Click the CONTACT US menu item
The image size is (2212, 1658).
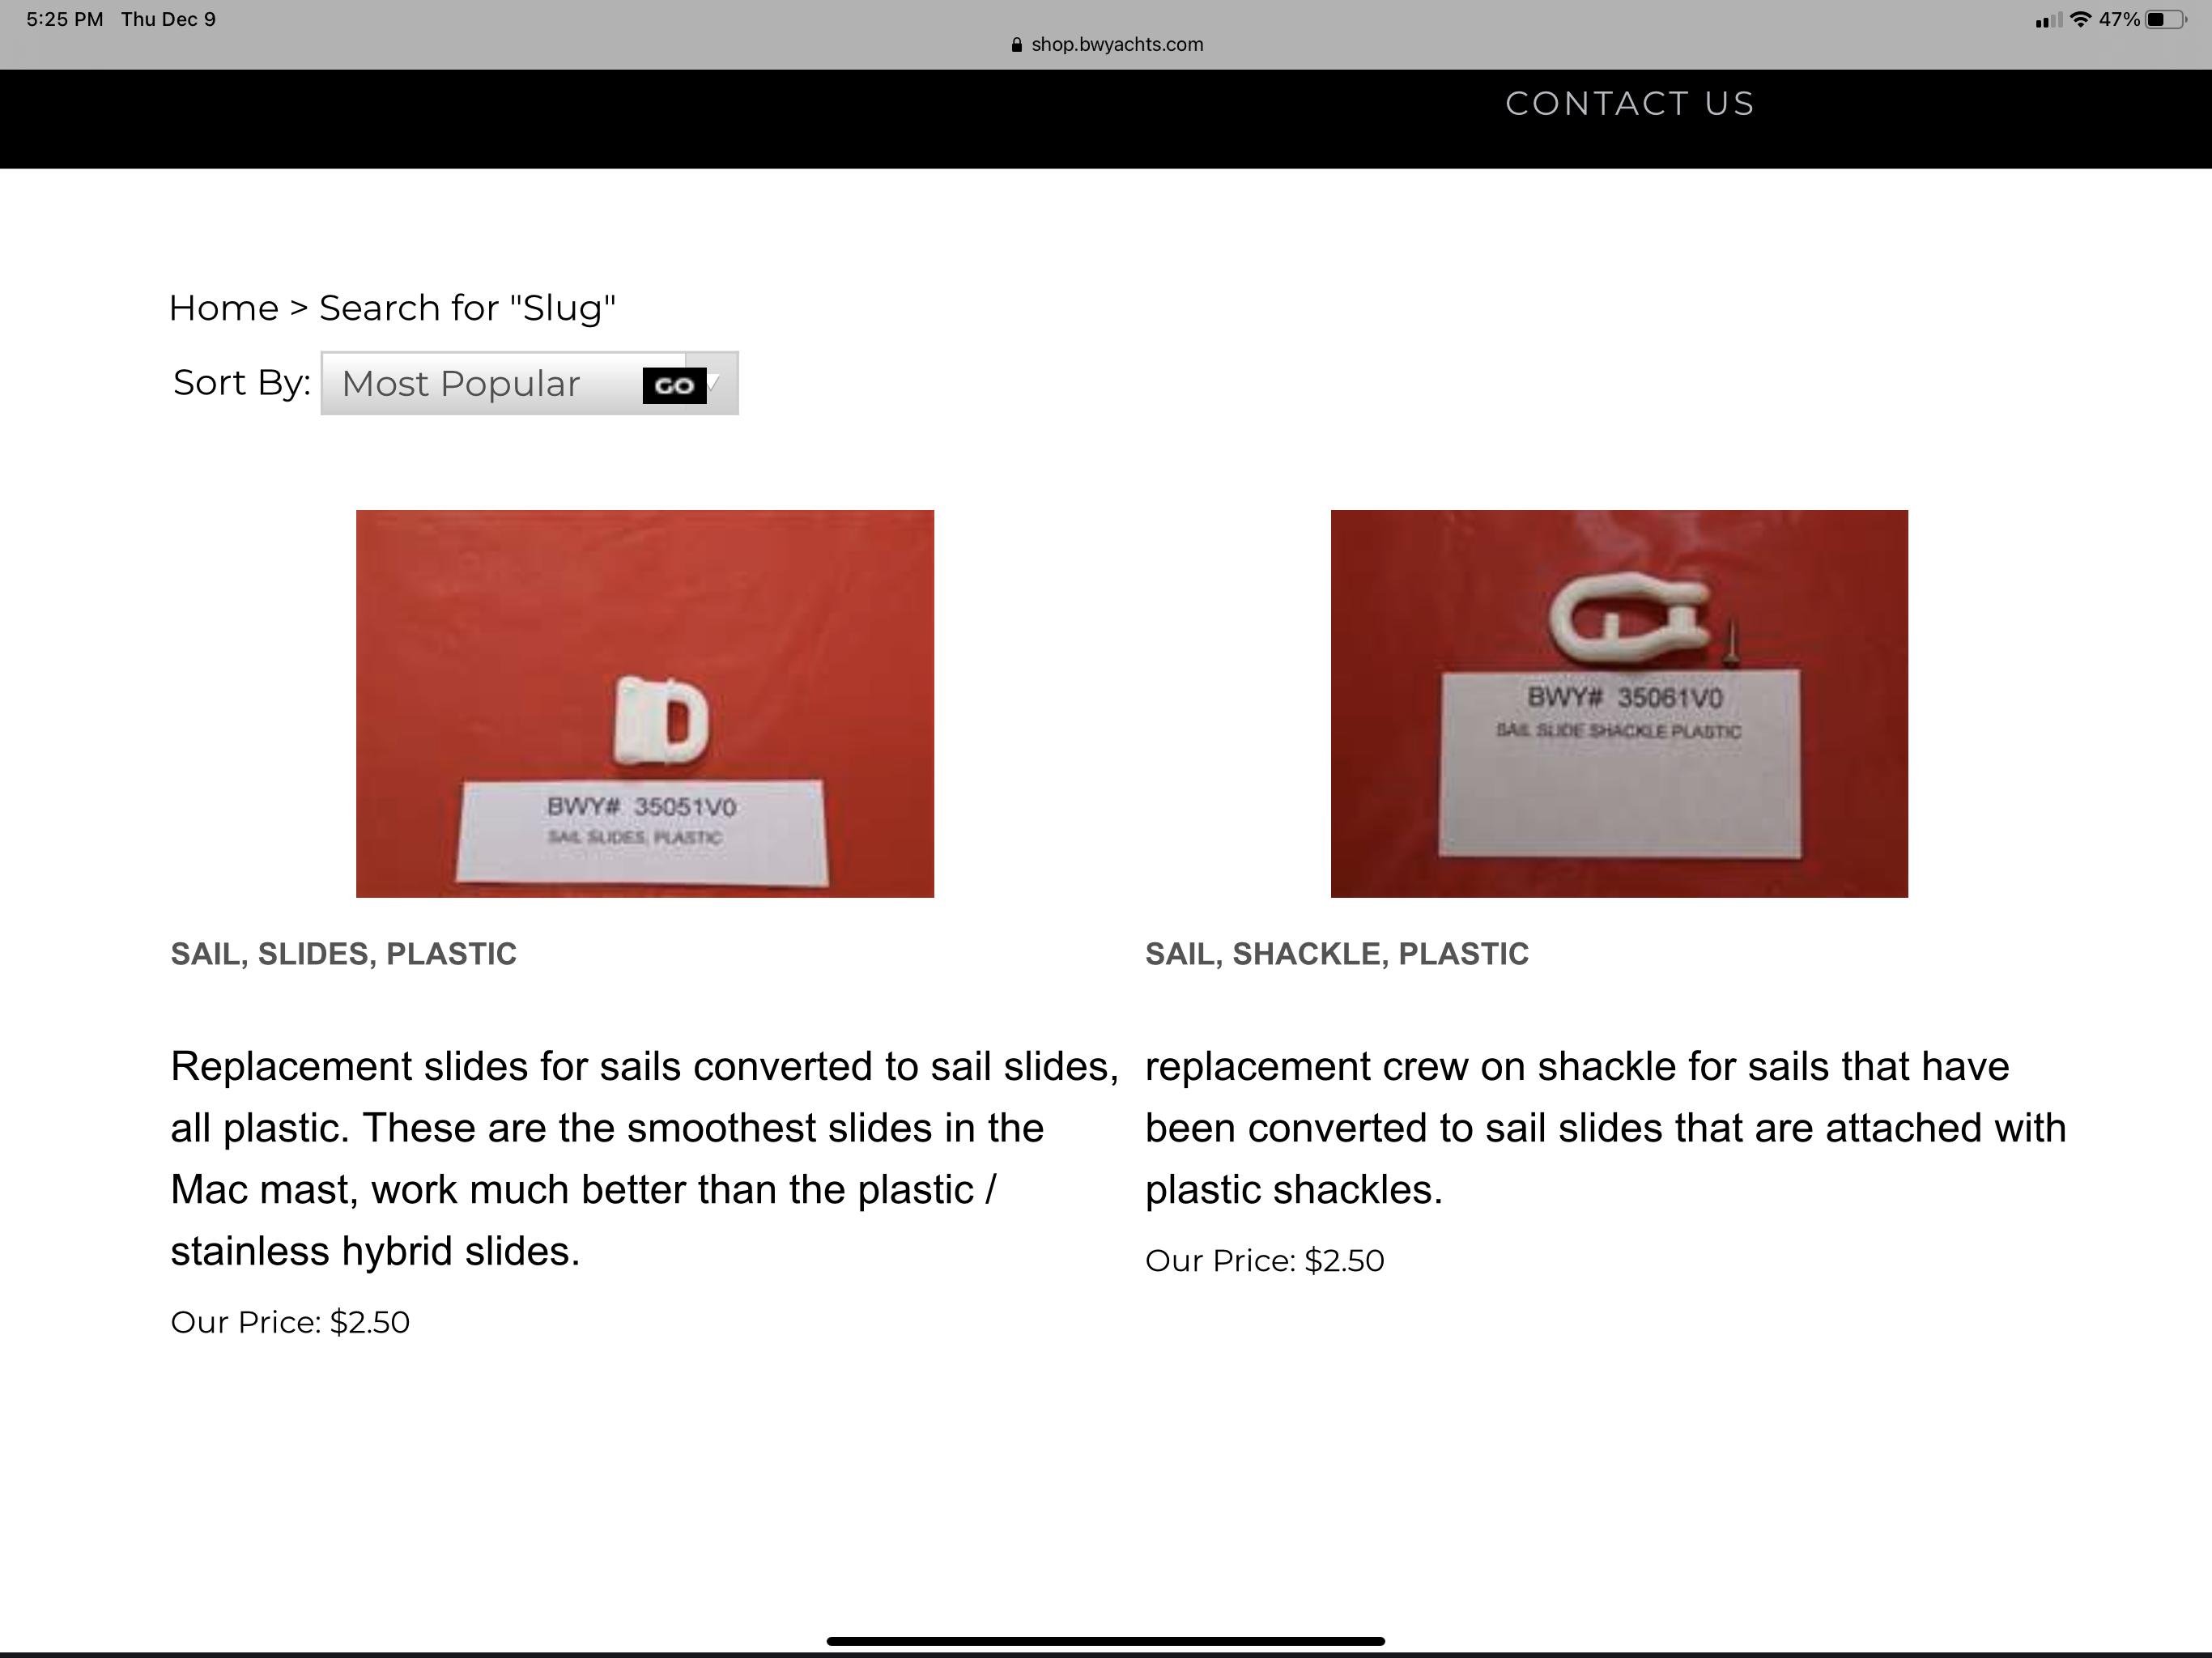[1629, 104]
